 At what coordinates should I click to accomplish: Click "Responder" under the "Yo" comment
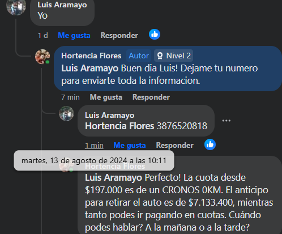coord(119,35)
